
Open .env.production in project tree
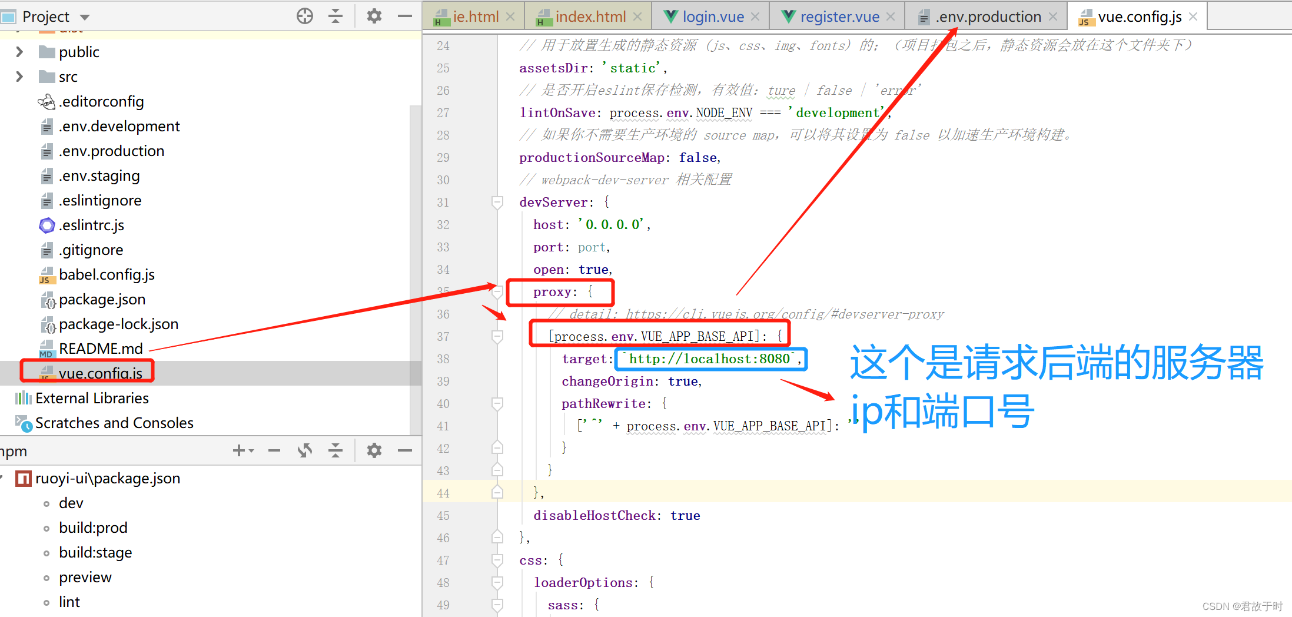coord(111,151)
